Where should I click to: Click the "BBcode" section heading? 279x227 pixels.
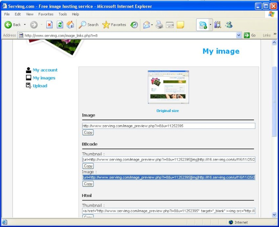[x=90, y=144]
